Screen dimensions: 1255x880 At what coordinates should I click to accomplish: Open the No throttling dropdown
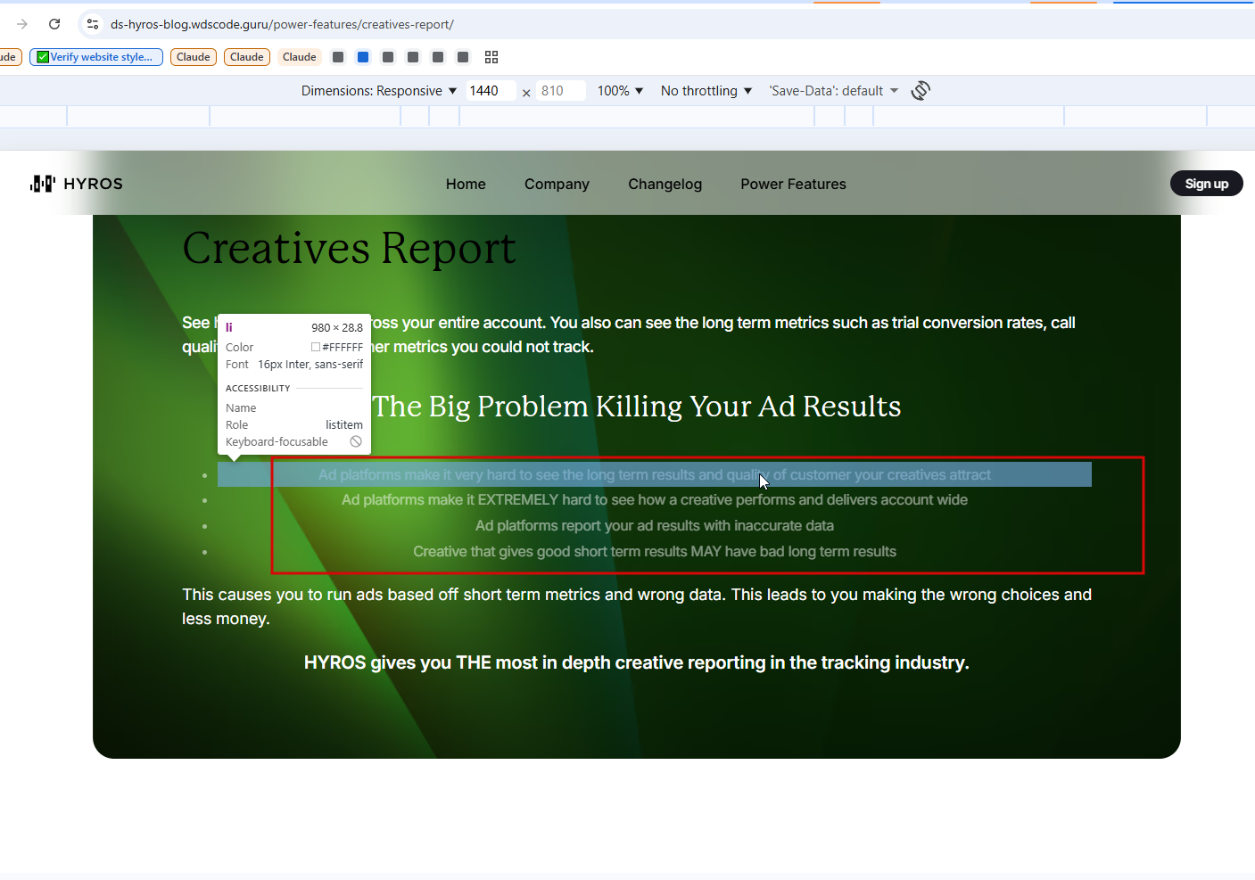click(706, 91)
